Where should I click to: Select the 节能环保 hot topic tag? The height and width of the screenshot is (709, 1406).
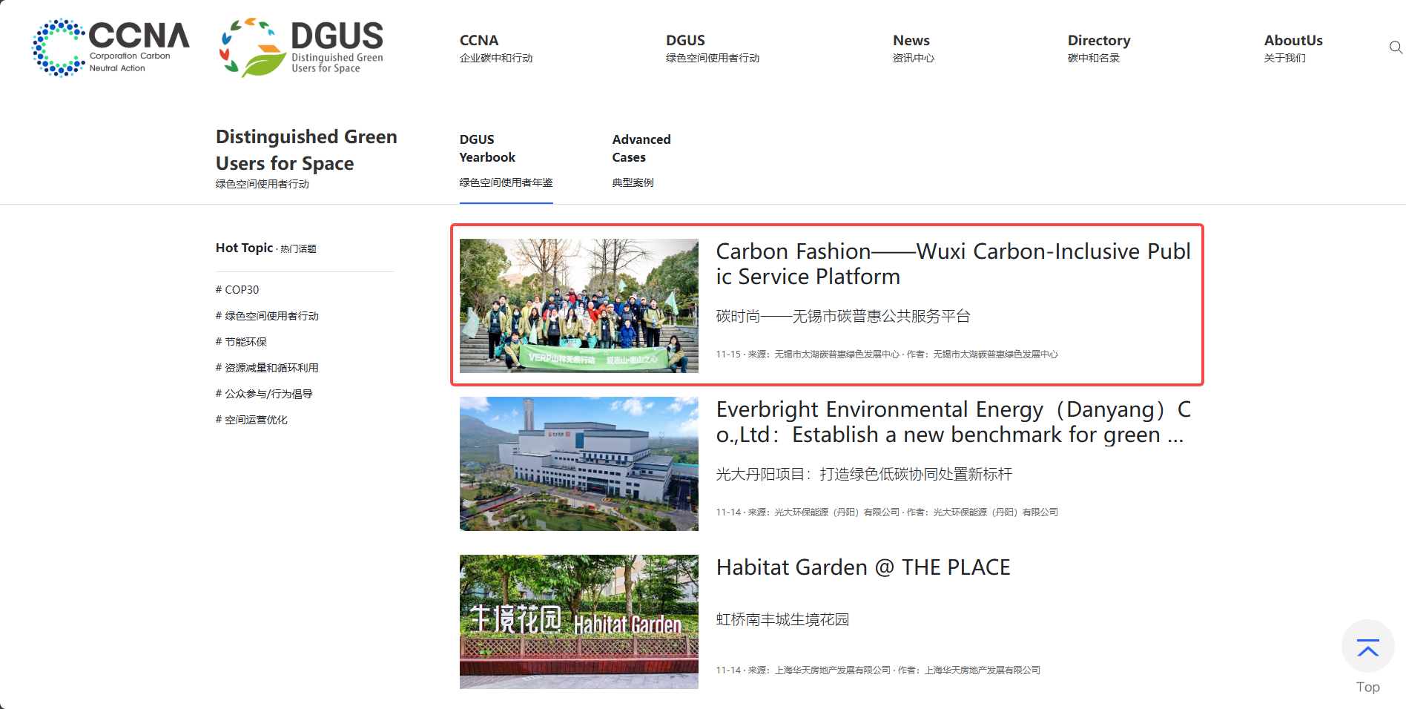241,342
